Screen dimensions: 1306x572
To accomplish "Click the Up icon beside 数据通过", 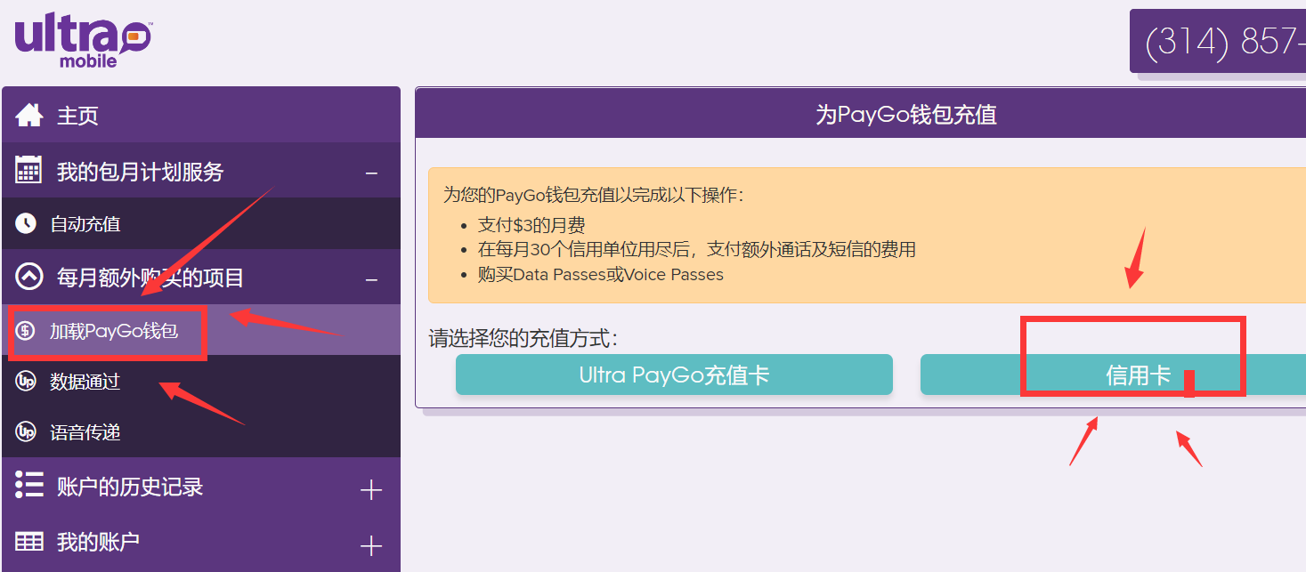I will (26, 382).
